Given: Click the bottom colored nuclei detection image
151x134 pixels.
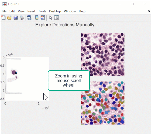Looking at the screenshot, I should coord(103,103).
